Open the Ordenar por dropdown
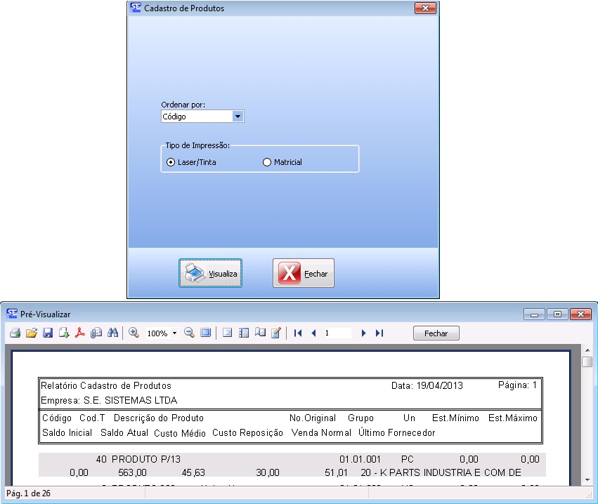The width and height of the screenshot is (598, 504). click(238, 117)
